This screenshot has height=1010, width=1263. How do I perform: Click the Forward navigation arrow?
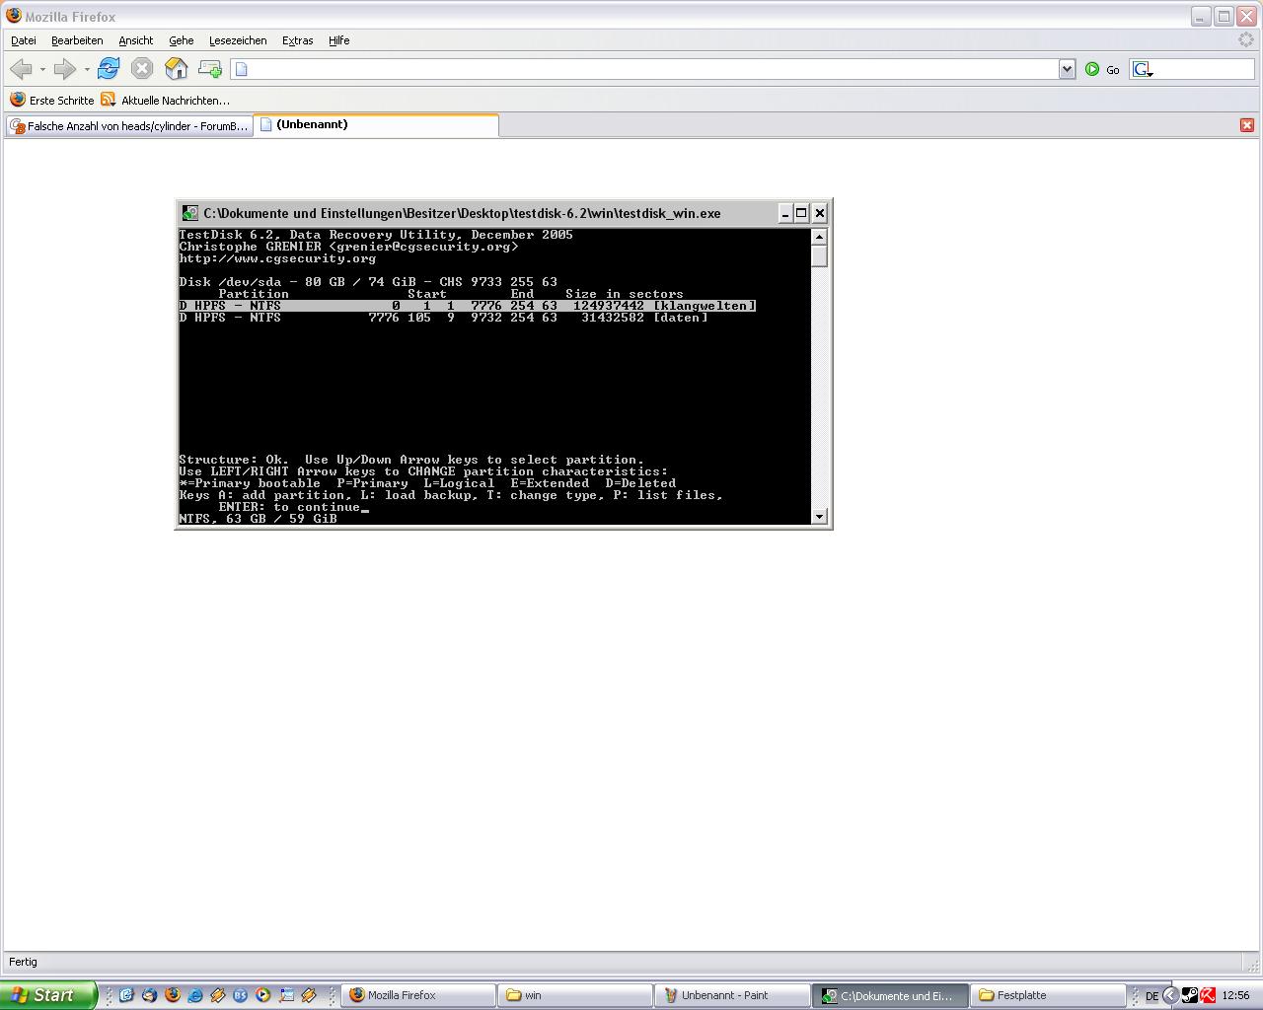64,69
